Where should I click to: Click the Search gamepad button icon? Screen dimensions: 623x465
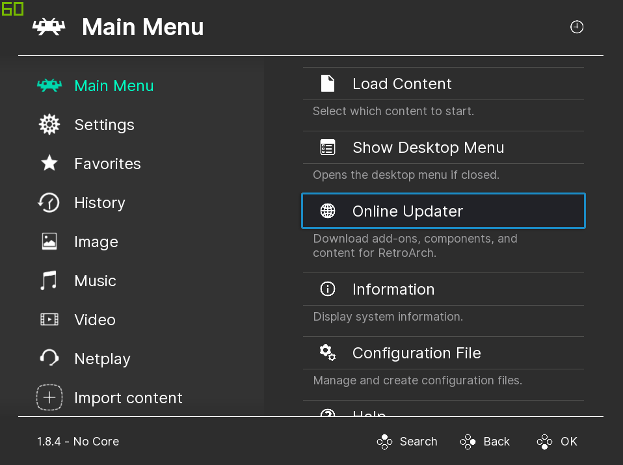point(384,442)
